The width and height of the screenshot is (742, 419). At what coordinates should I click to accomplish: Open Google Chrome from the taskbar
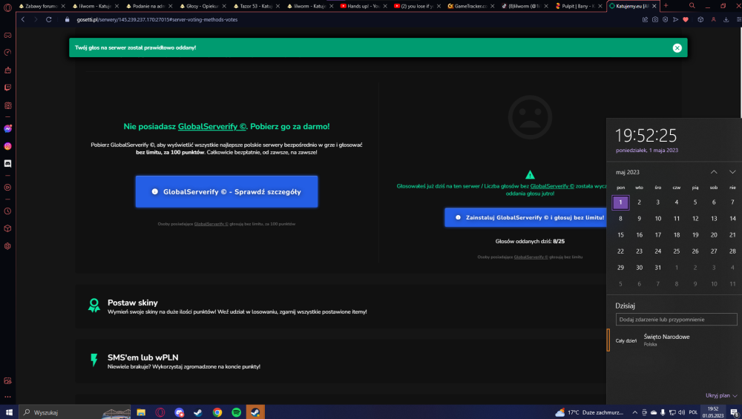point(217,412)
